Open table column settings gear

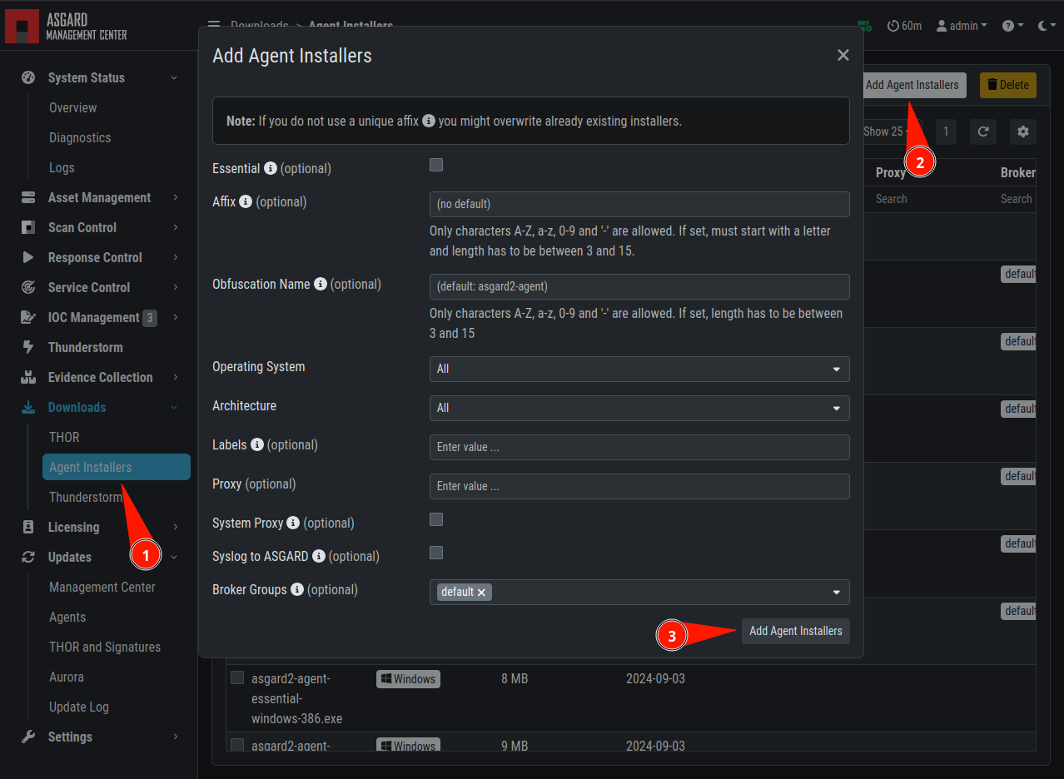(x=1023, y=131)
